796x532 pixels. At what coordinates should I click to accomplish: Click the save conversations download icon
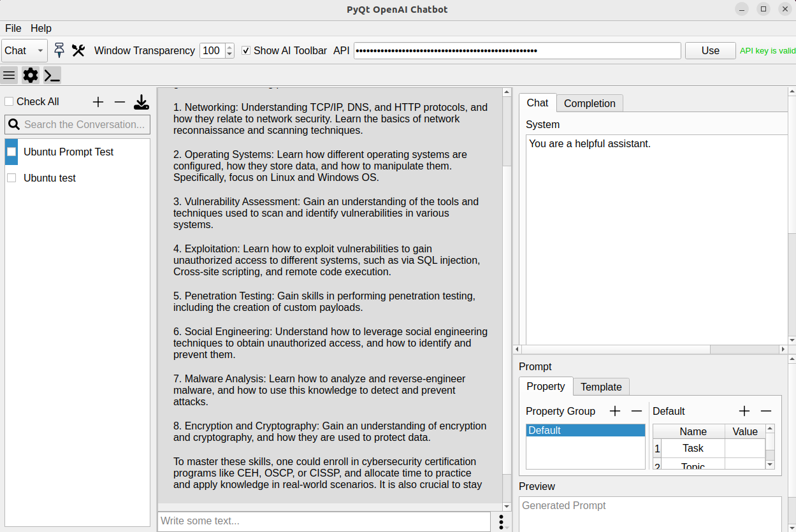(141, 102)
